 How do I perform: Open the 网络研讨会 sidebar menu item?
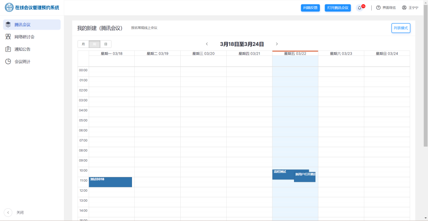tap(32, 37)
